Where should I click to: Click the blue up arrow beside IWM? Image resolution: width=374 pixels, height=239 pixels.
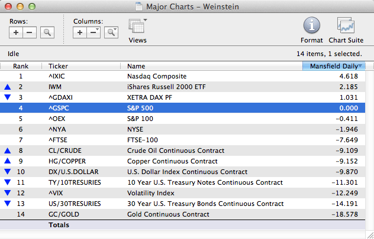pos(7,87)
